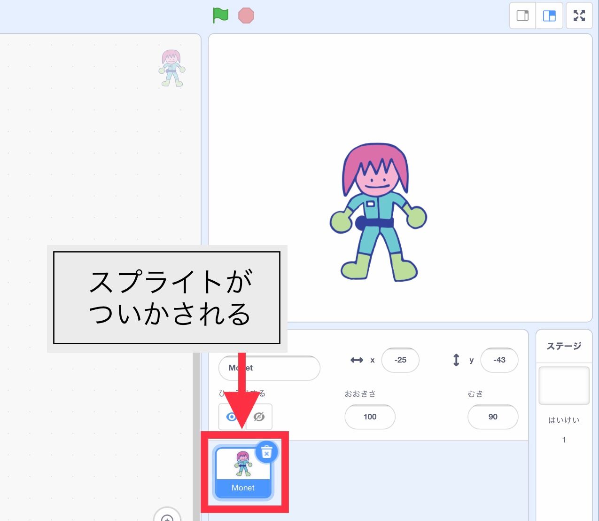
Task: Switch to small stage layout
Action: [522, 15]
